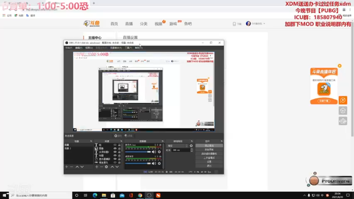Open OBS View menu
The image size is (354, 199).
(89, 48)
